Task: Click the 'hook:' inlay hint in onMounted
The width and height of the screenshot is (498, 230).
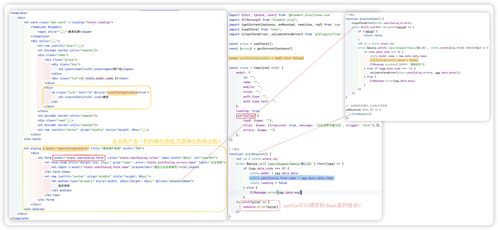Action: [x=365, y=110]
